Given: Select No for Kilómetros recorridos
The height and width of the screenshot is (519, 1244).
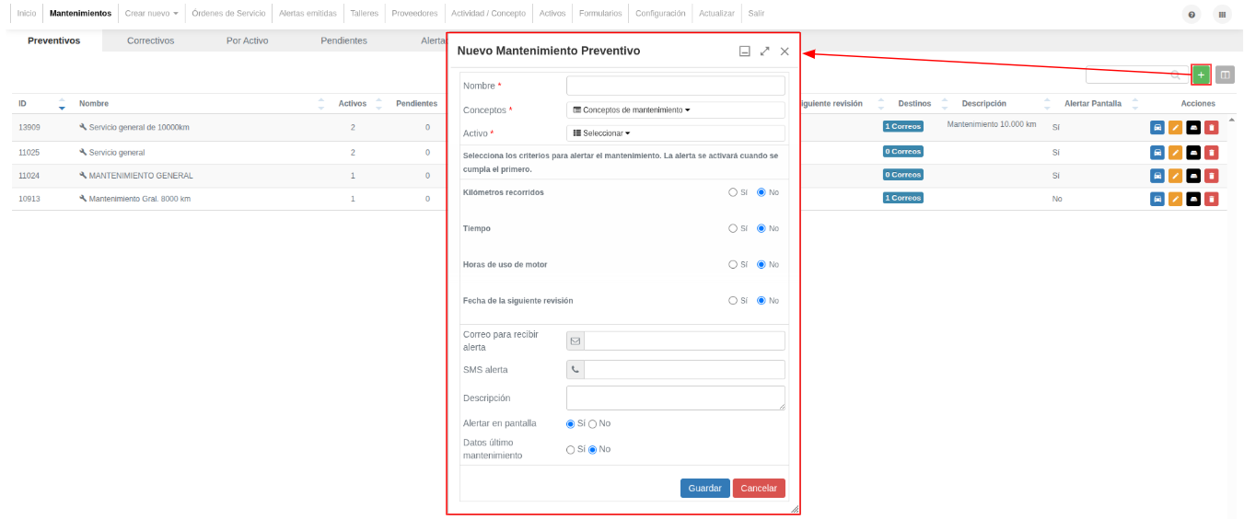Looking at the screenshot, I should (x=762, y=192).
